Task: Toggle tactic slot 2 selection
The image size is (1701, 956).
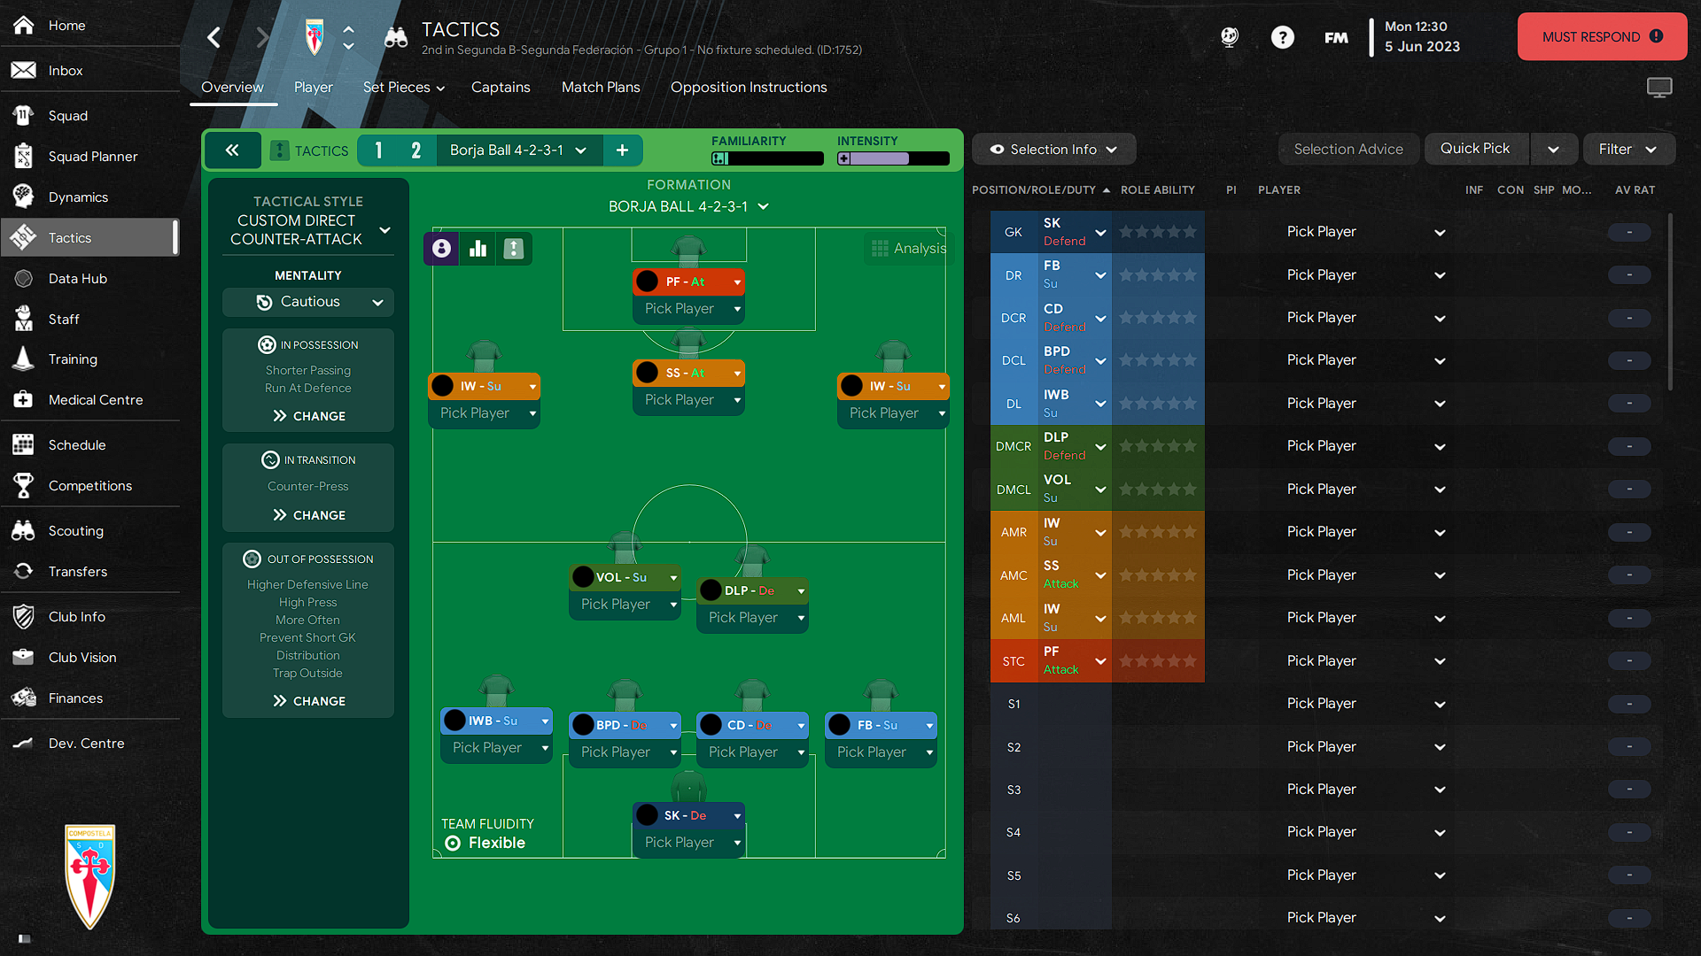Action: (x=415, y=148)
